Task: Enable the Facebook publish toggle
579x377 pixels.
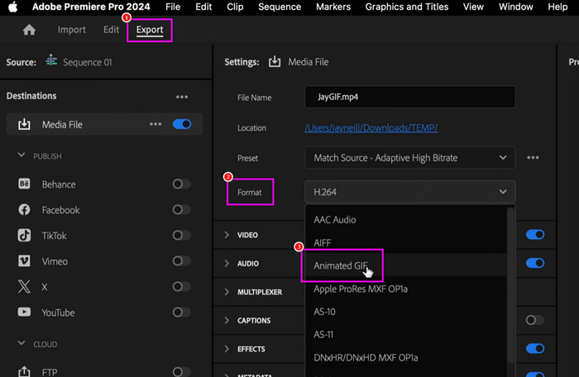Action: [x=182, y=210]
